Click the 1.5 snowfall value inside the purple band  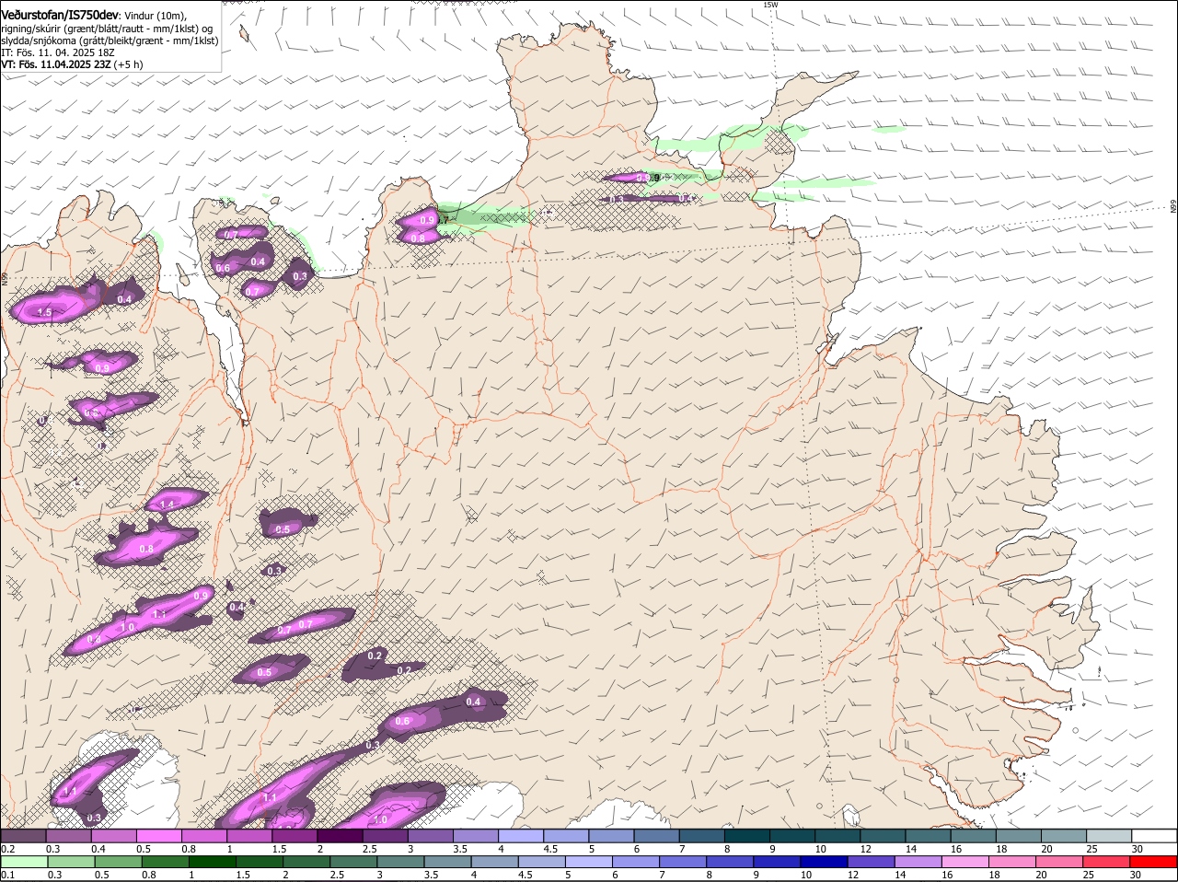(44, 313)
